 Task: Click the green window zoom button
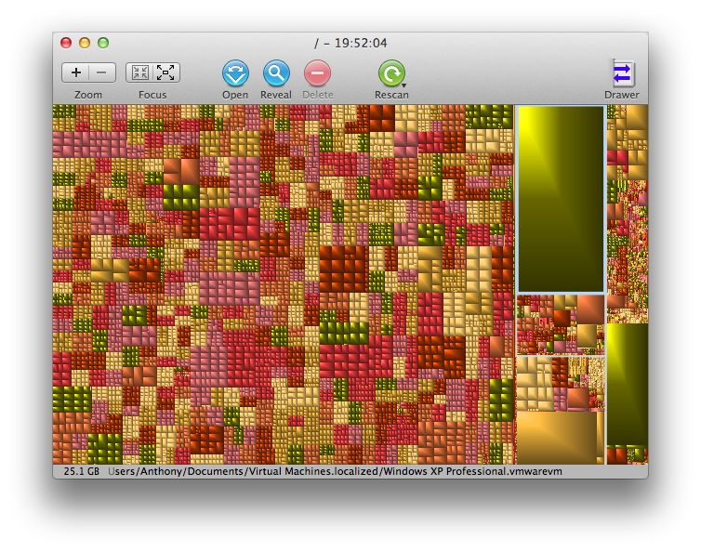[x=103, y=43]
